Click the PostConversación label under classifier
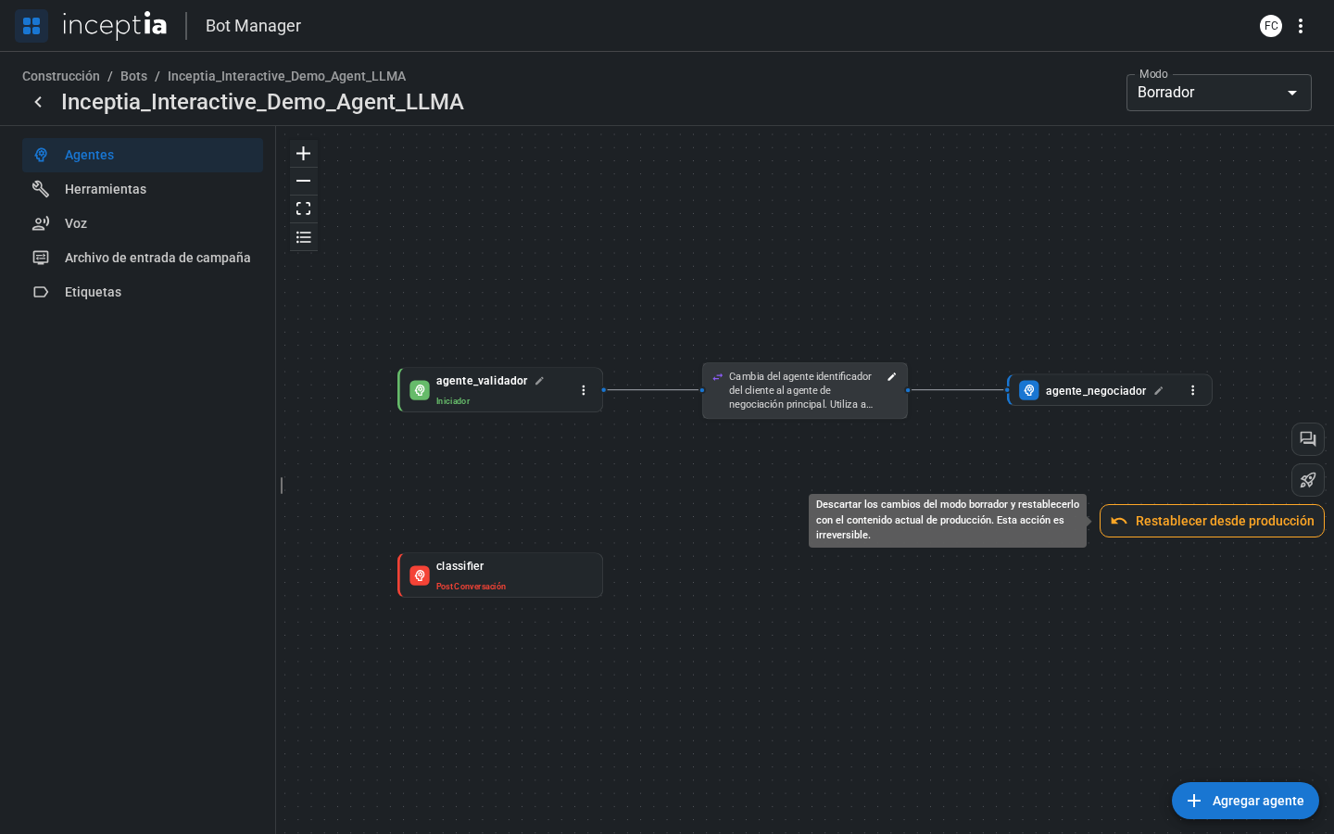 [471, 587]
